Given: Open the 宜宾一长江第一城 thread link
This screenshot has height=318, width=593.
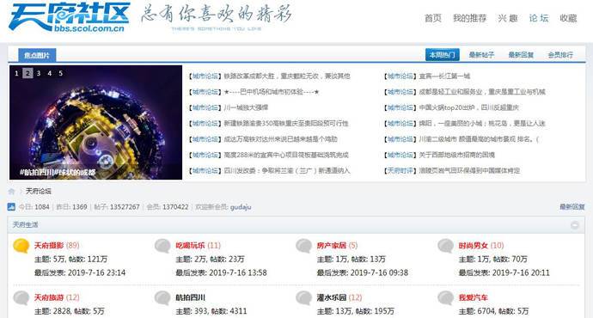Looking at the screenshot, I should tap(444, 76).
